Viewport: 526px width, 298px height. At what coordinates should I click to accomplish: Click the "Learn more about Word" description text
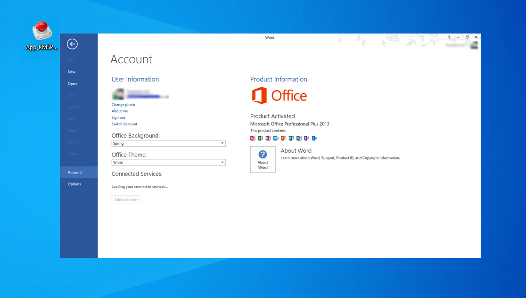(340, 158)
